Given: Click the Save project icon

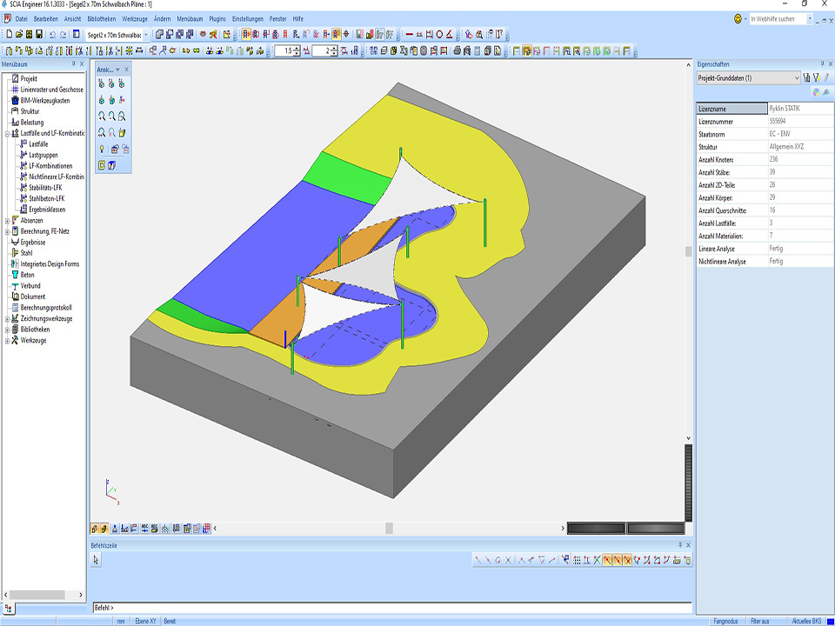Looking at the screenshot, I should (x=39, y=34).
